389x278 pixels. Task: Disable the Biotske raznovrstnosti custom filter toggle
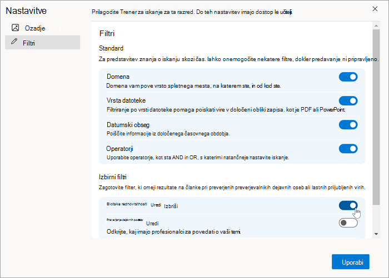click(348, 205)
